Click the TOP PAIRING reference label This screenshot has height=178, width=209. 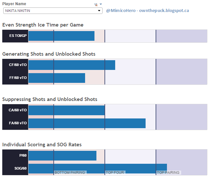[168, 173]
